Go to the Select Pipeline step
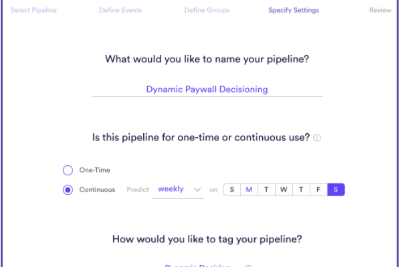400x267 pixels. [33, 10]
